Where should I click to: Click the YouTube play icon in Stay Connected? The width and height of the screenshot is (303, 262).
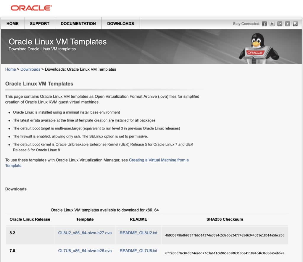coord(287,24)
